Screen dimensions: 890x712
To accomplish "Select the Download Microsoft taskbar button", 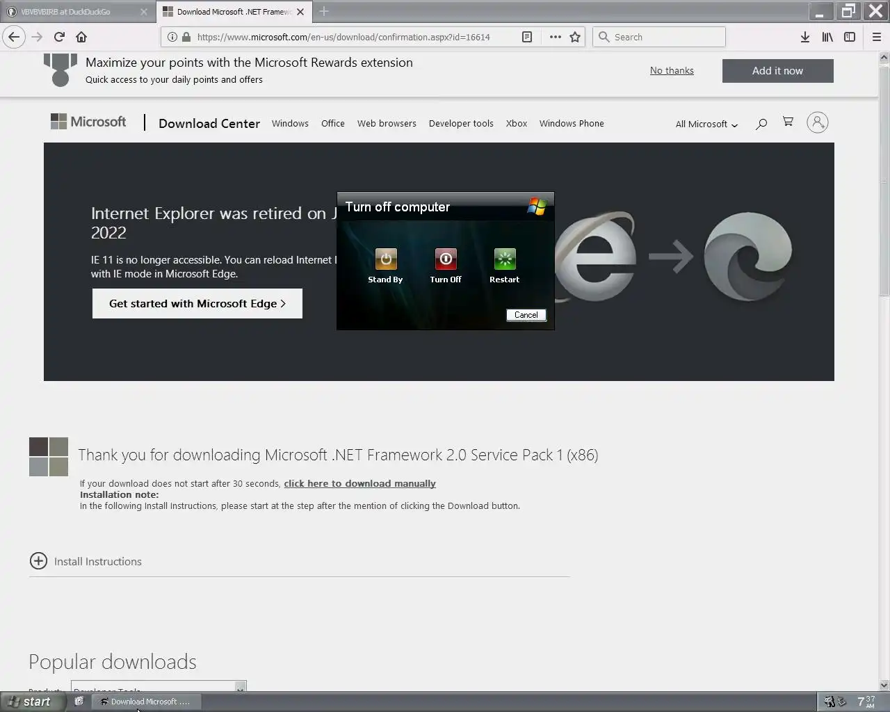I will click(146, 702).
